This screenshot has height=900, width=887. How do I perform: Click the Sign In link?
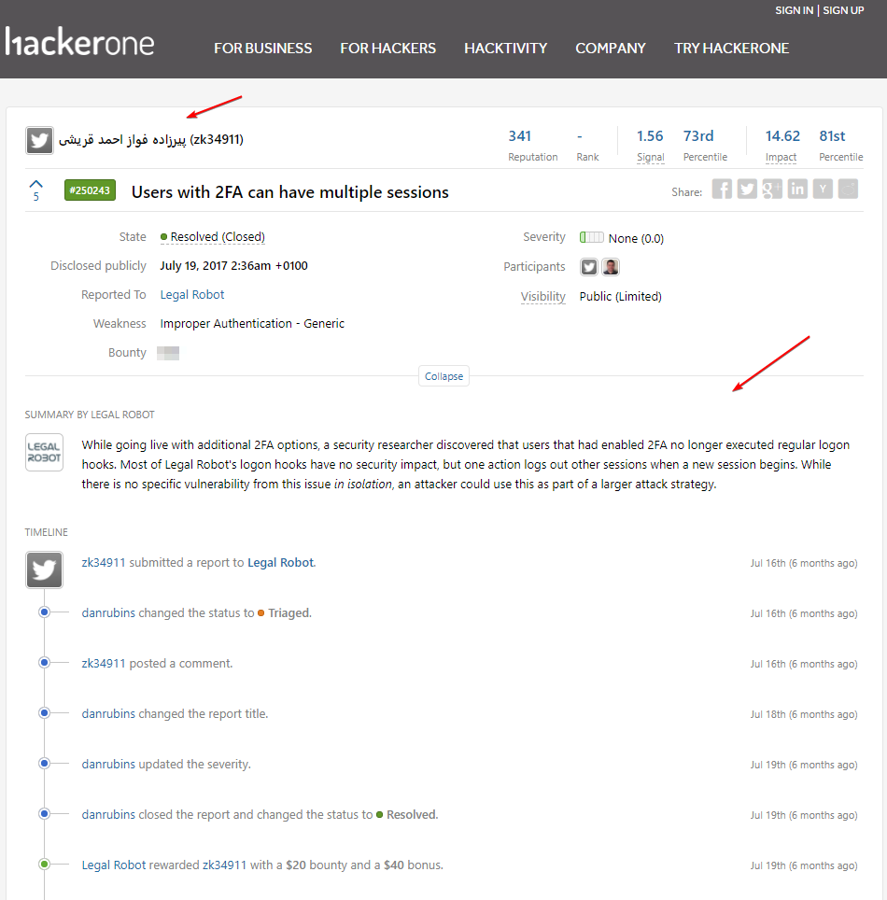click(x=794, y=10)
